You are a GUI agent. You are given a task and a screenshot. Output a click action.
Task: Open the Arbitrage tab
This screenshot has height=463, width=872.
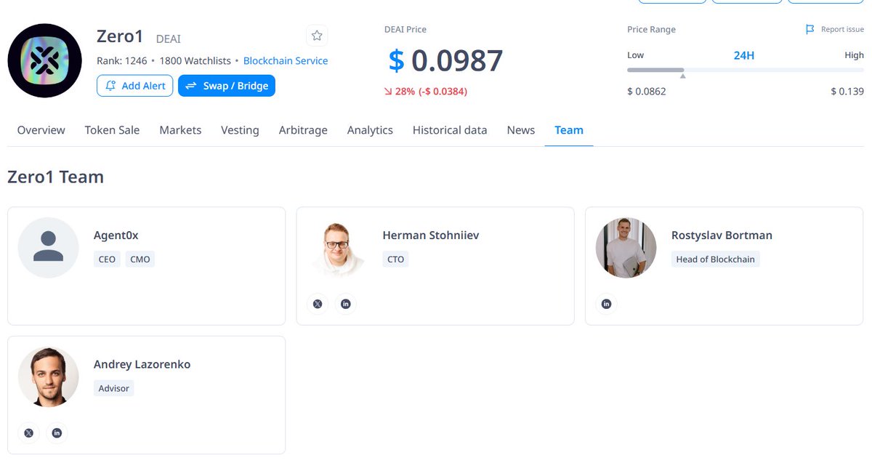point(303,130)
